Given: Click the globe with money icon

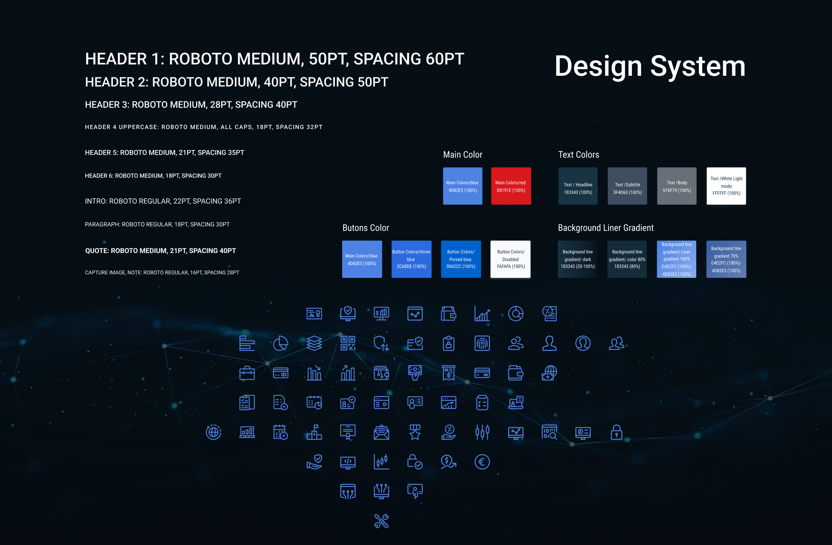Looking at the screenshot, I should [x=550, y=373].
